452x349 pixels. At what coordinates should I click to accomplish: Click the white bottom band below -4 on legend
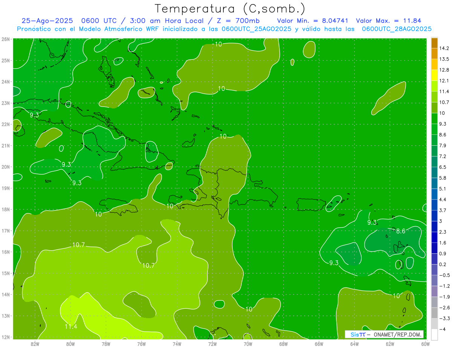(x=434, y=334)
